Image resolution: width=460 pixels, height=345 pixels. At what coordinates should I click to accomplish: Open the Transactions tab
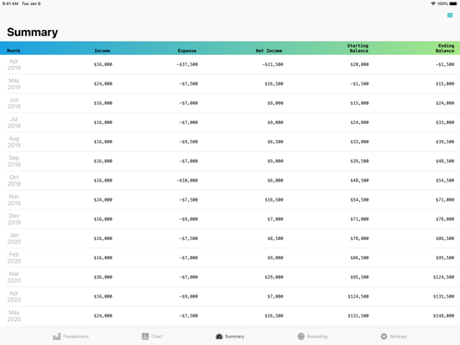[x=71, y=337]
